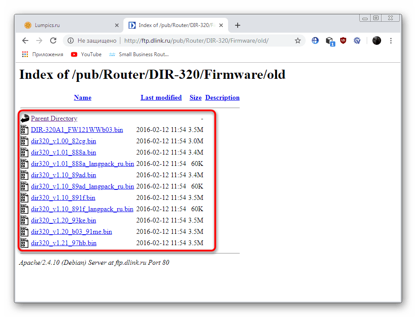Open the uBlock shield extension icon
The height and width of the screenshot is (317, 416).
coord(343,40)
